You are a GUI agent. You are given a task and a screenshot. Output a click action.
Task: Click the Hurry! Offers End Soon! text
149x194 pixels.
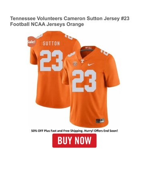101,131
